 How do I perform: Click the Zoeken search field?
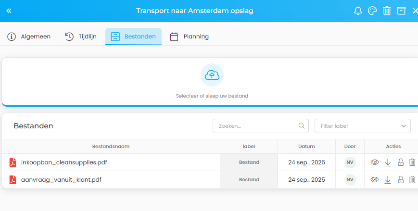tap(257, 126)
